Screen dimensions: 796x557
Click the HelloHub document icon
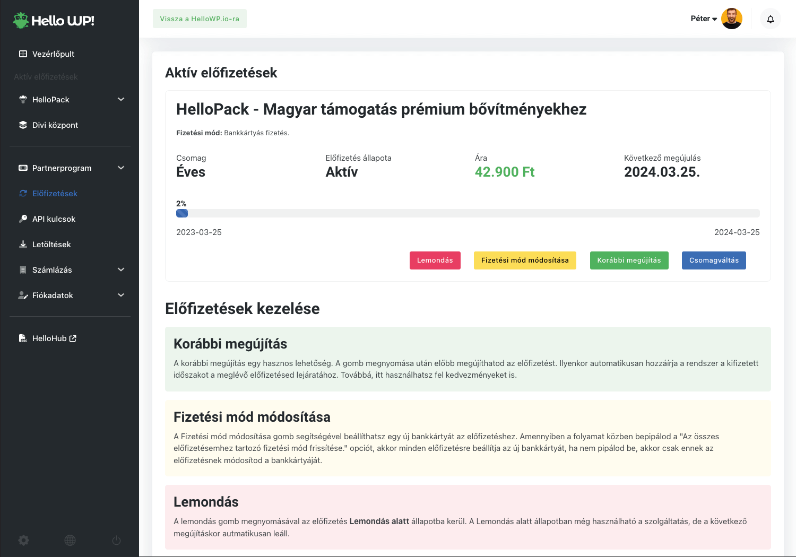coord(23,338)
